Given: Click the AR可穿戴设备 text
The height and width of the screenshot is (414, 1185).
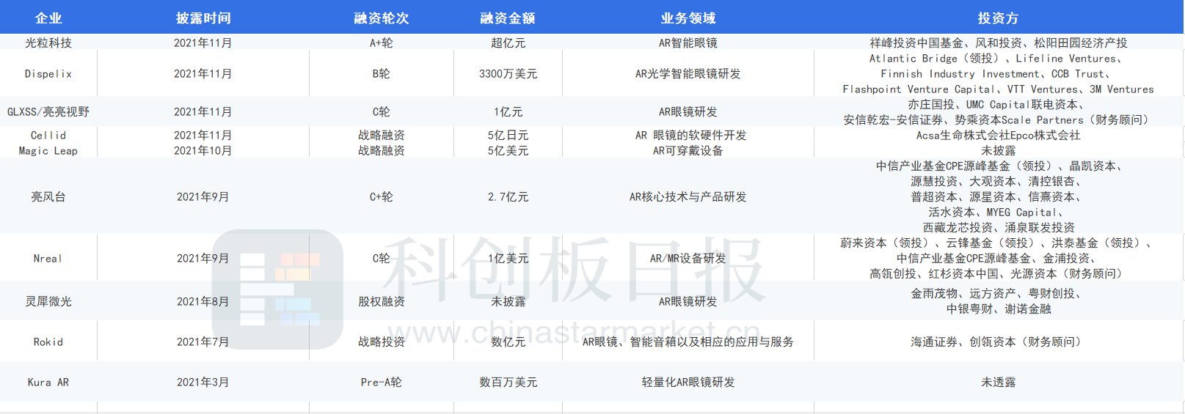Looking at the screenshot, I should pyautogui.click(x=688, y=151).
